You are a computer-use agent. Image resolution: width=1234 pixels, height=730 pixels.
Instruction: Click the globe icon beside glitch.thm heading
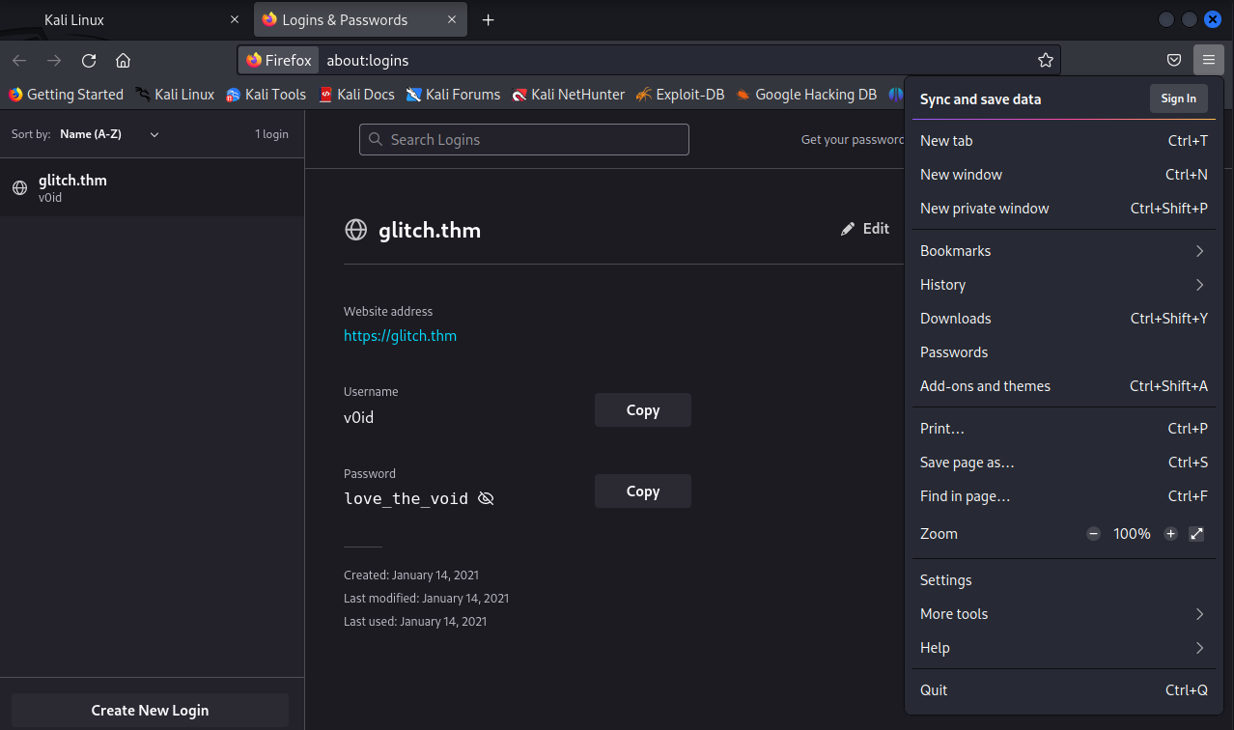coord(356,230)
